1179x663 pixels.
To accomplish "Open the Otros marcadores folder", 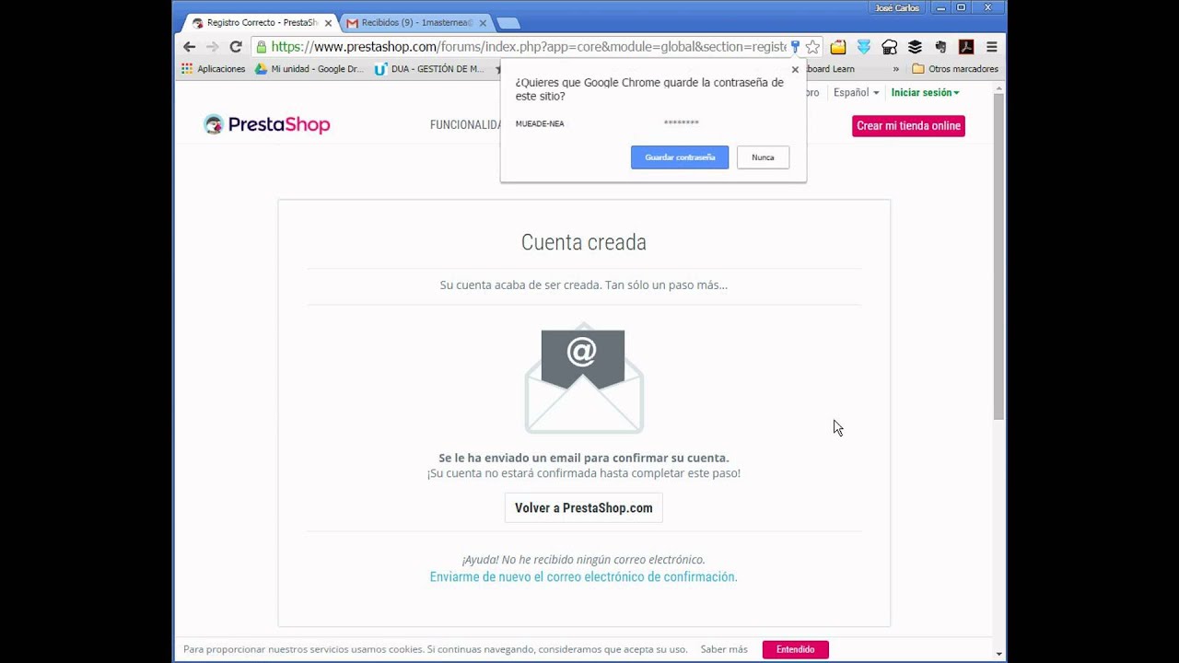I will click(x=955, y=69).
